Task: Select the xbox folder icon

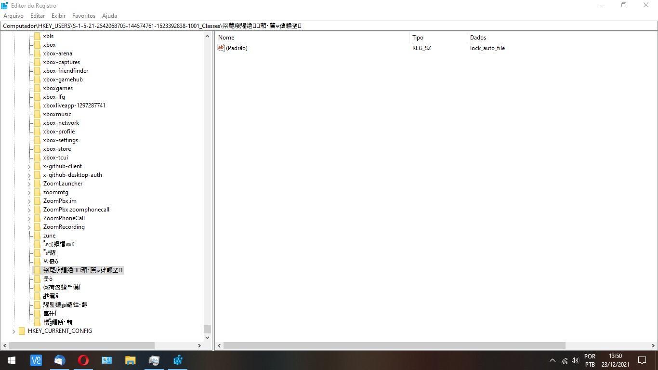Action: click(x=37, y=45)
